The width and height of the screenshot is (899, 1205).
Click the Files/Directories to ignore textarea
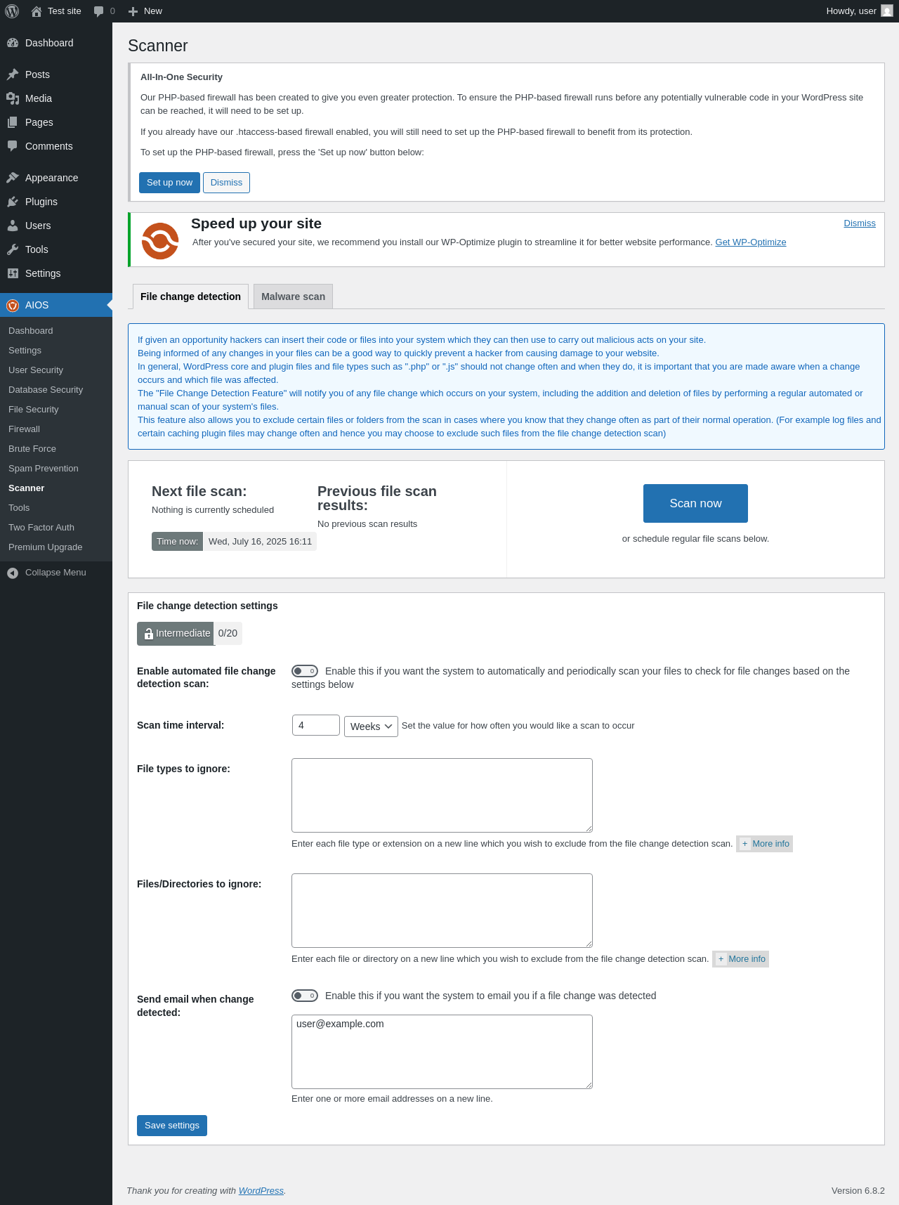(442, 911)
